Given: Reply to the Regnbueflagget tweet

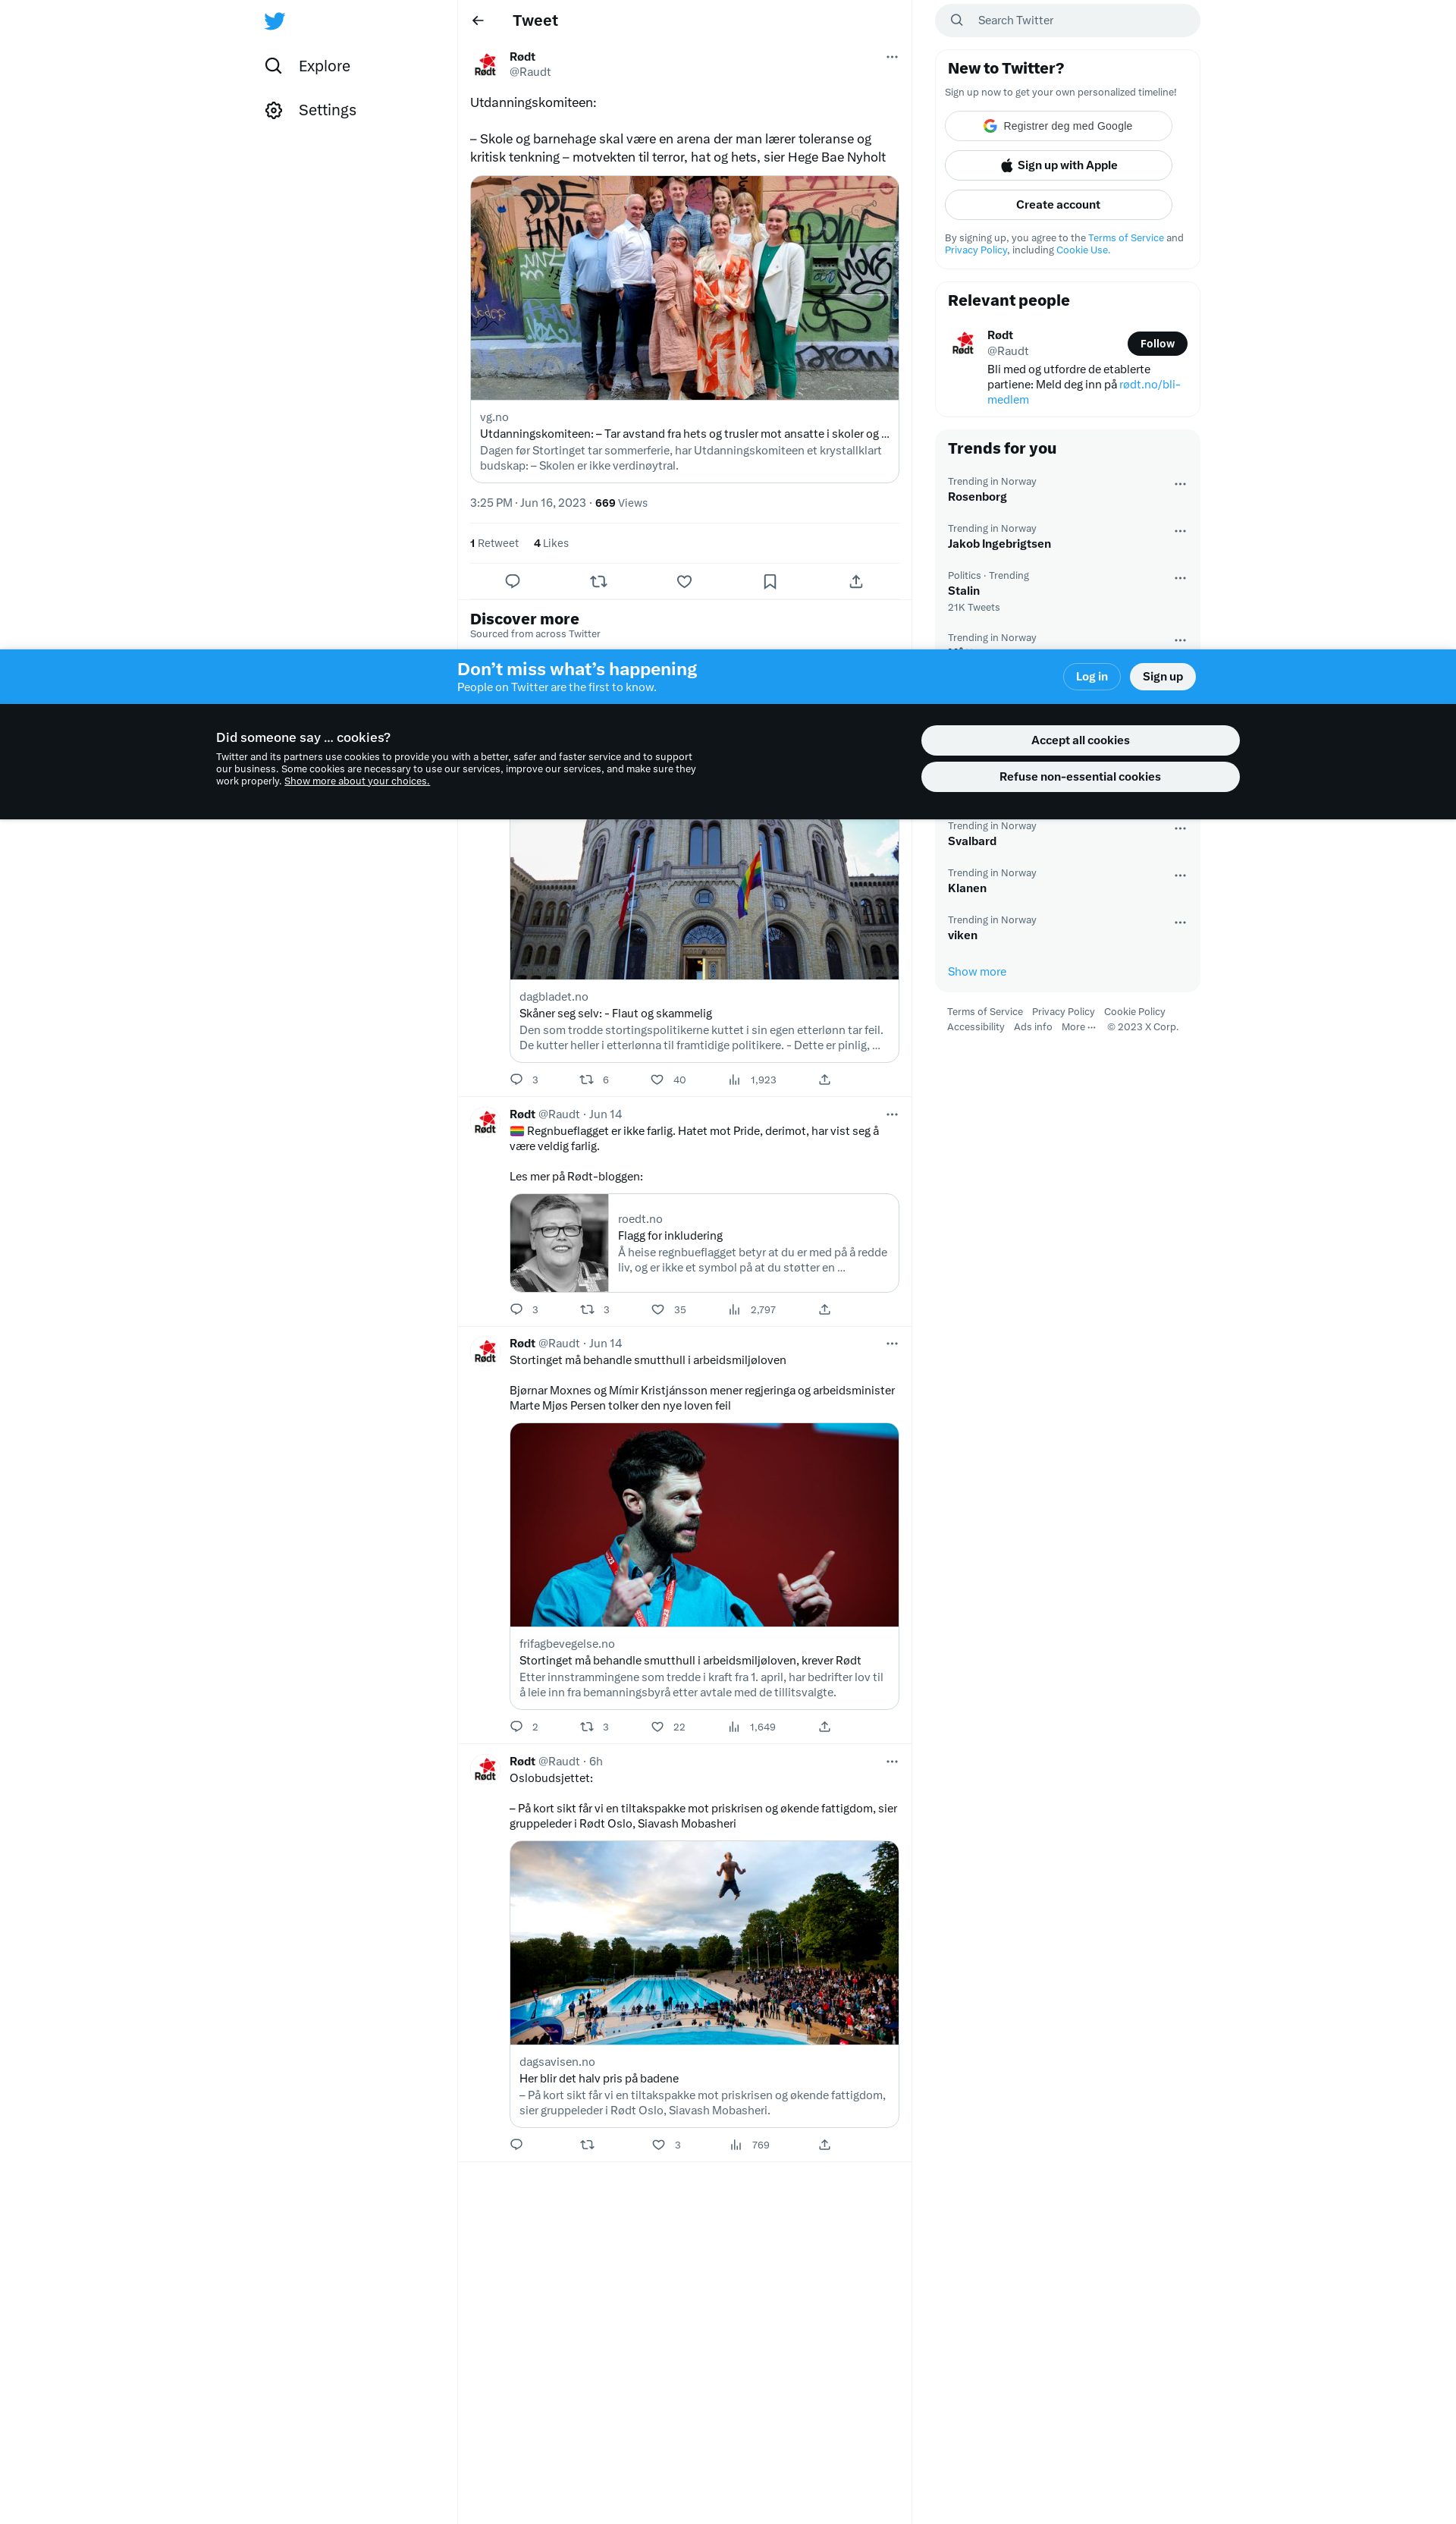Looking at the screenshot, I should pos(516,1309).
